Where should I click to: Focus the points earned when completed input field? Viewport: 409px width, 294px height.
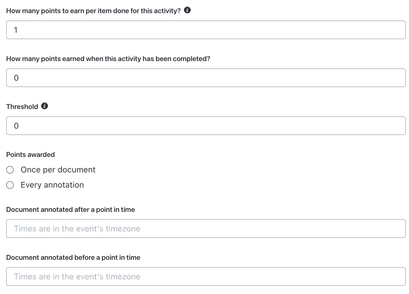click(x=206, y=78)
